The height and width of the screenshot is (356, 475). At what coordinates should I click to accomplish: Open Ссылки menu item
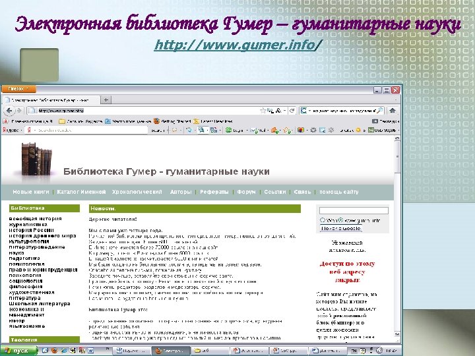(x=274, y=192)
